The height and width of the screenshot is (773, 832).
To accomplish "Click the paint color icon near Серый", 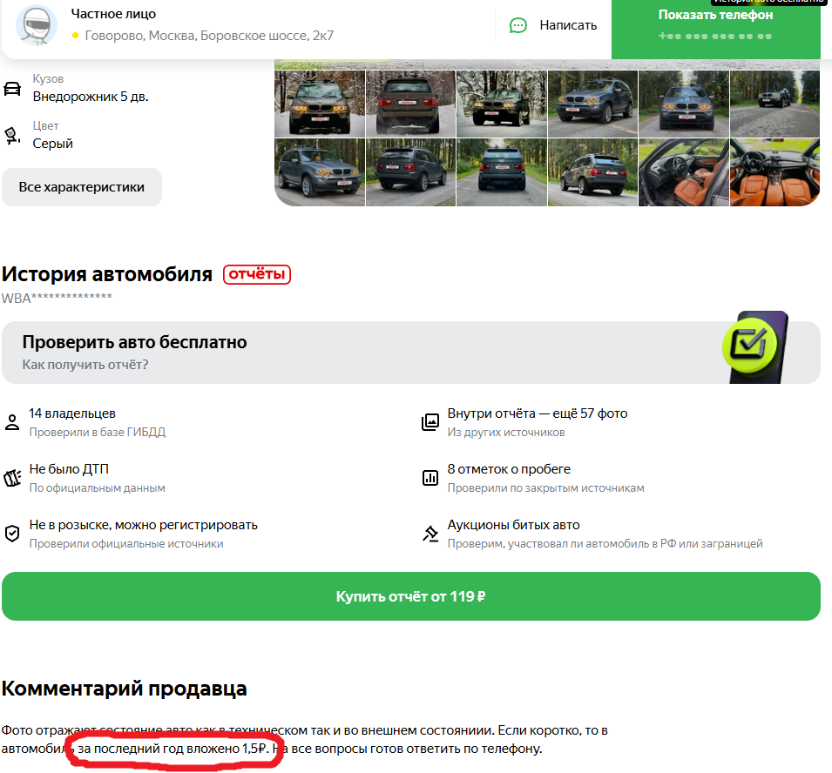I will coord(12,136).
